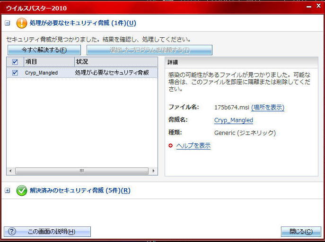Expand the 解決済みのセキュリティ脅威 section
This screenshot has width=325, height=242.
[7, 190]
